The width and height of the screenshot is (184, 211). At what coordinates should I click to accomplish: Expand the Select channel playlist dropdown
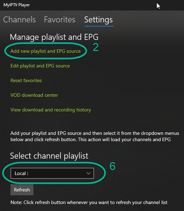click(52, 173)
